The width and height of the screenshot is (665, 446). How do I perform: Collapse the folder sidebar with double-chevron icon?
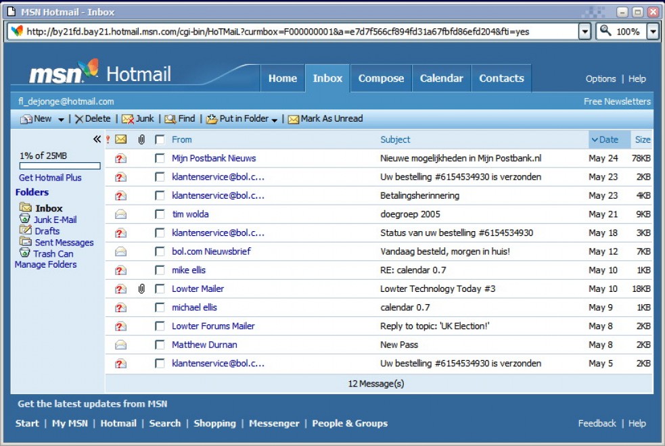pos(97,139)
